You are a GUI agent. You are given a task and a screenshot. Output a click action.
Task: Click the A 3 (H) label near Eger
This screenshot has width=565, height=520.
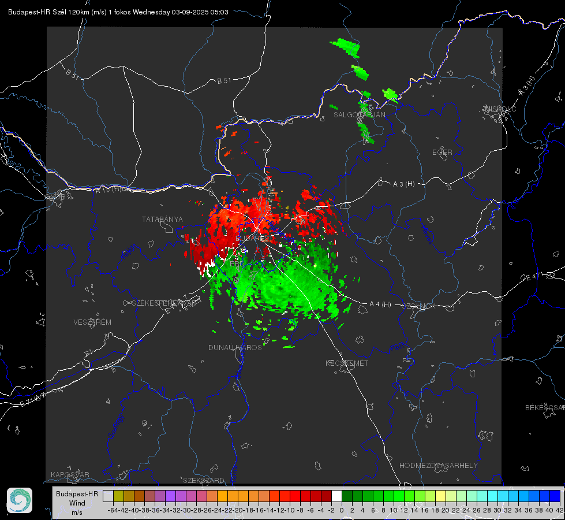pyautogui.click(x=403, y=184)
